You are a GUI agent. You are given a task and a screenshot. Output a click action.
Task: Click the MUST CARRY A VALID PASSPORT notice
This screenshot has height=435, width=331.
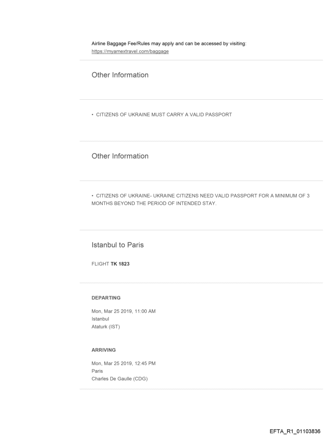pos(162,115)
